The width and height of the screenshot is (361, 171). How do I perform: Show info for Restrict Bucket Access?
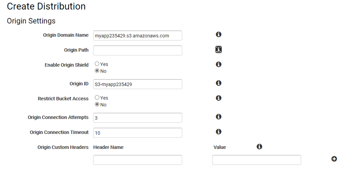[219, 98]
